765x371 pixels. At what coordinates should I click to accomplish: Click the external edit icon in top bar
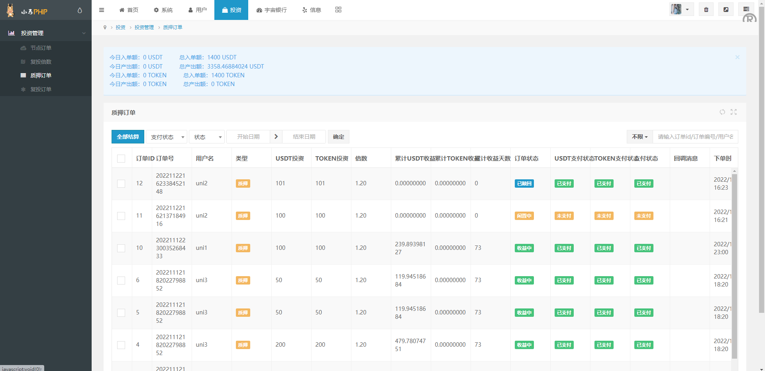click(726, 10)
